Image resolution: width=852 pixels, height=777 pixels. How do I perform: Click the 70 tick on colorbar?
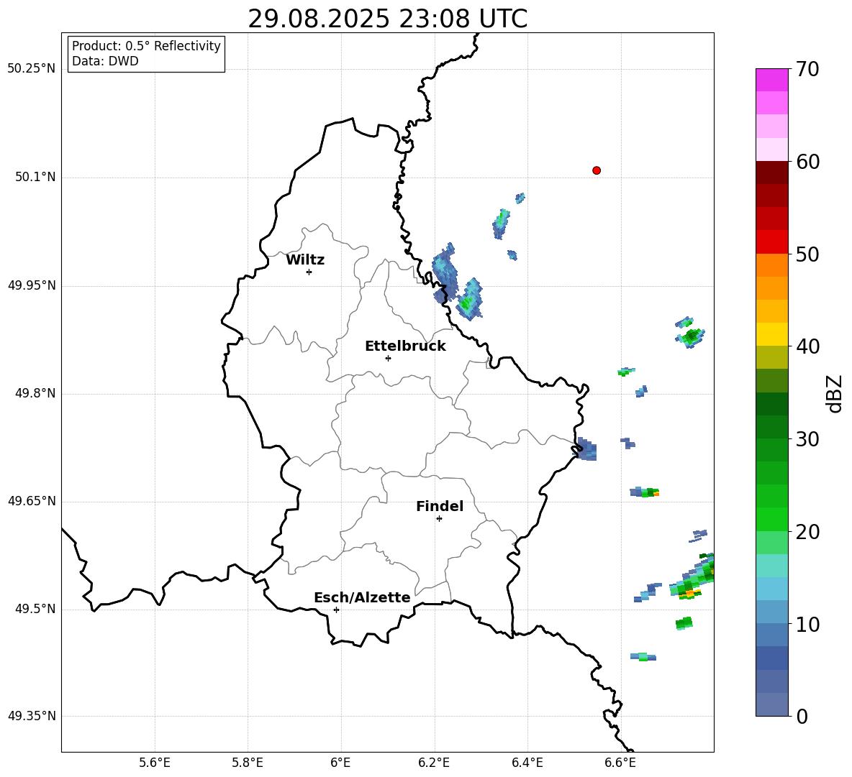[x=807, y=70]
